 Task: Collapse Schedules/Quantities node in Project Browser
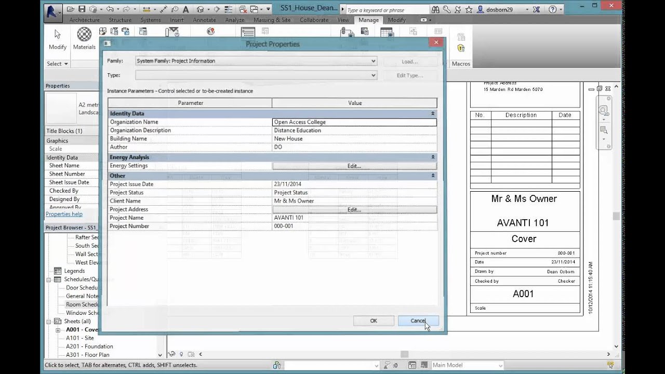49,279
